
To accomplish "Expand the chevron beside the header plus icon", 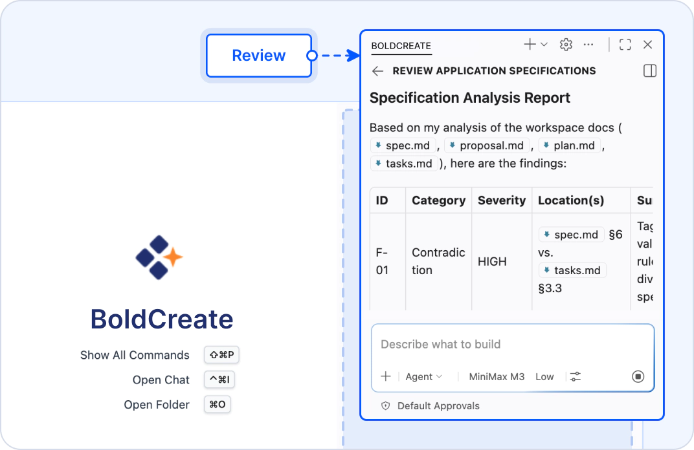I will [x=544, y=45].
